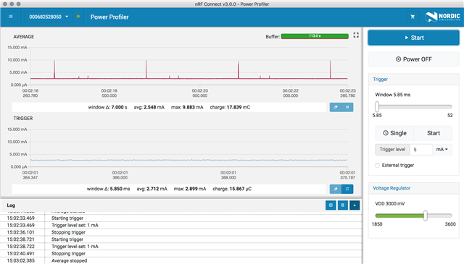Toggle log autoscroll down-arrow button
This screenshot has height=264, width=464.
[x=355, y=205]
